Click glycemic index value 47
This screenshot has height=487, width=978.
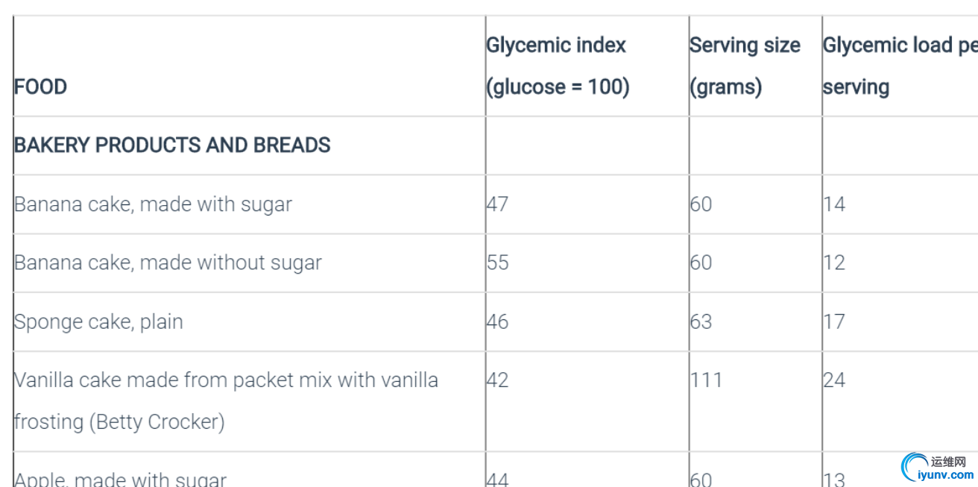[x=498, y=204]
